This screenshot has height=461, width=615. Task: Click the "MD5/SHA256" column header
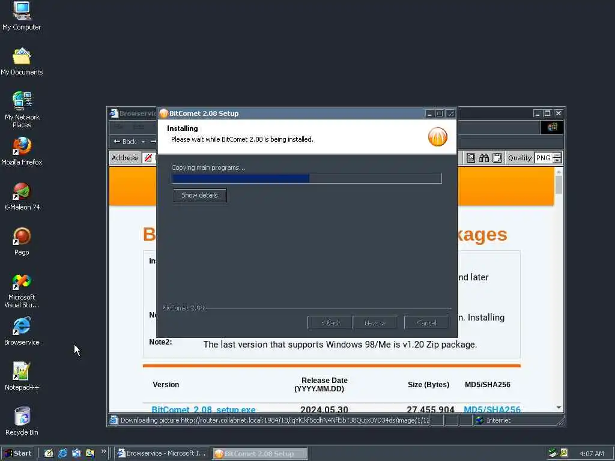[x=488, y=385]
